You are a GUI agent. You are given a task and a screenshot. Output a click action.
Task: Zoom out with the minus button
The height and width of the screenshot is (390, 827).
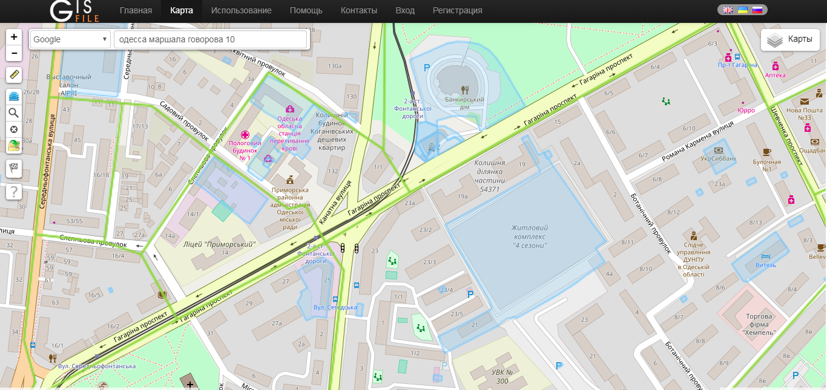click(x=14, y=53)
